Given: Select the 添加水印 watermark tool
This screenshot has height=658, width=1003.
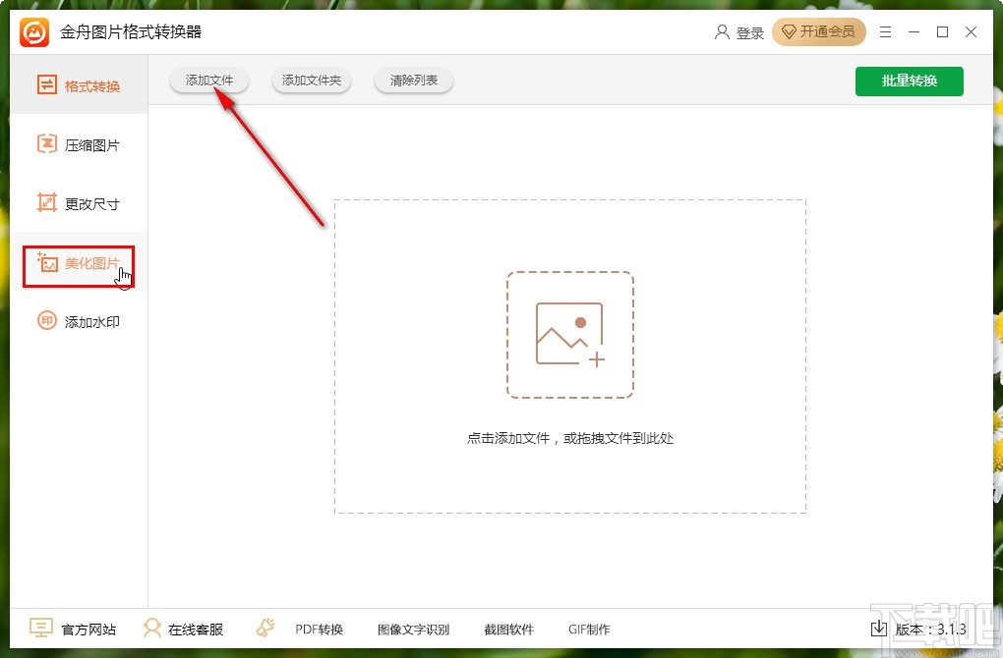Looking at the screenshot, I should 77,321.
